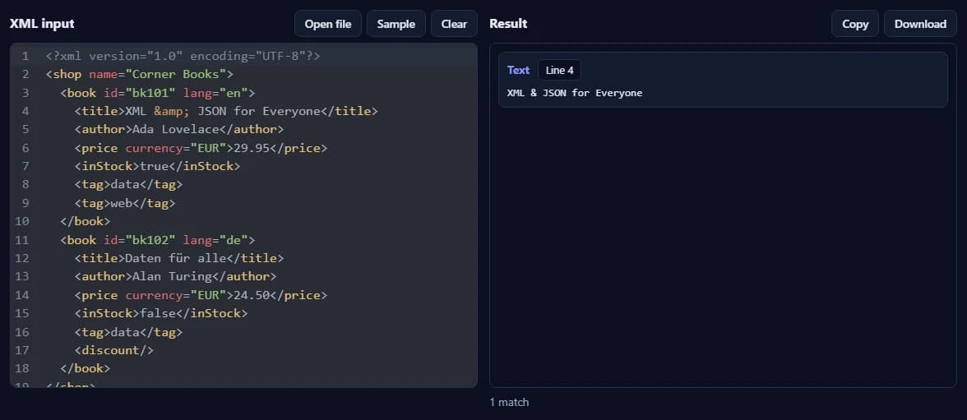The width and height of the screenshot is (967, 420).
Task: Click the shop name="Corner Books" line
Action: 140,75
